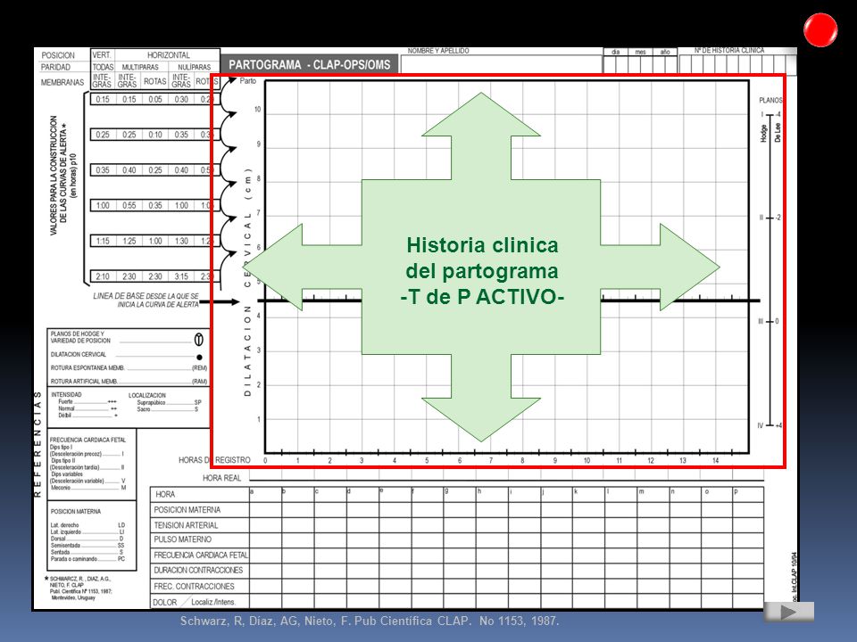The height and width of the screenshot is (642, 857).
Task: Click the 'NULIPARAS' cell
Action: (194, 67)
